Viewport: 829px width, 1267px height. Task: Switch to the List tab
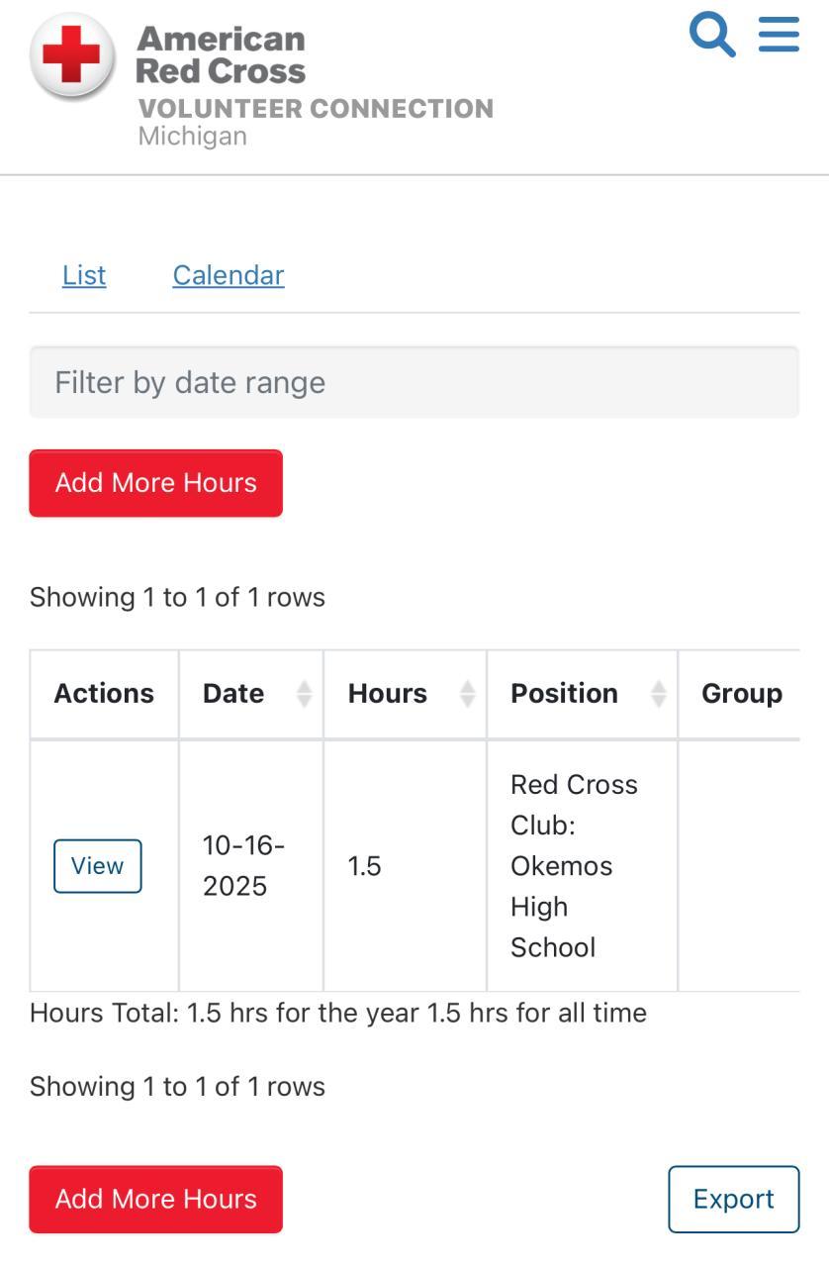pos(84,275)
